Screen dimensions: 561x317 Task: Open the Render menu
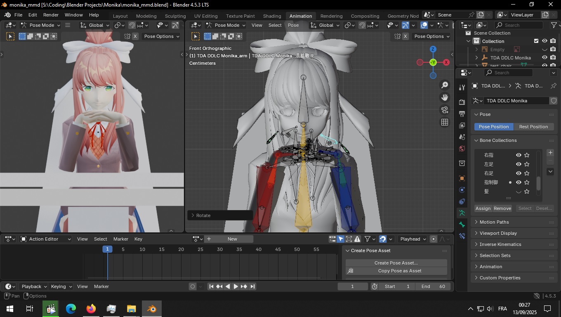tap(51, 15)
